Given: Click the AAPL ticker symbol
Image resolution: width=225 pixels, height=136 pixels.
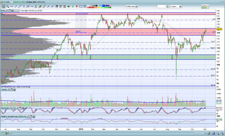Looking at the screenshot, I should pos(7,2).
